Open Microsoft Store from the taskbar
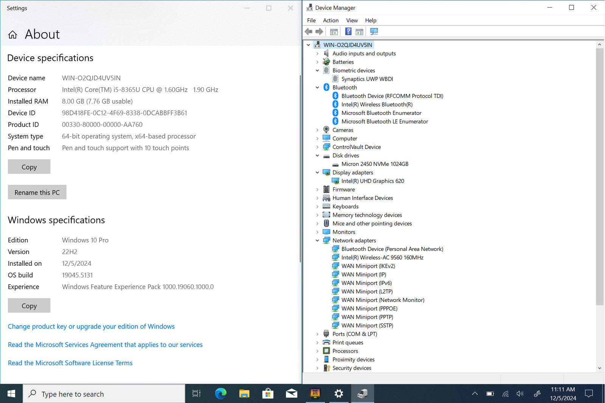Image resolution: width=605 pixels, height=403 pixels. coord(268,394)
